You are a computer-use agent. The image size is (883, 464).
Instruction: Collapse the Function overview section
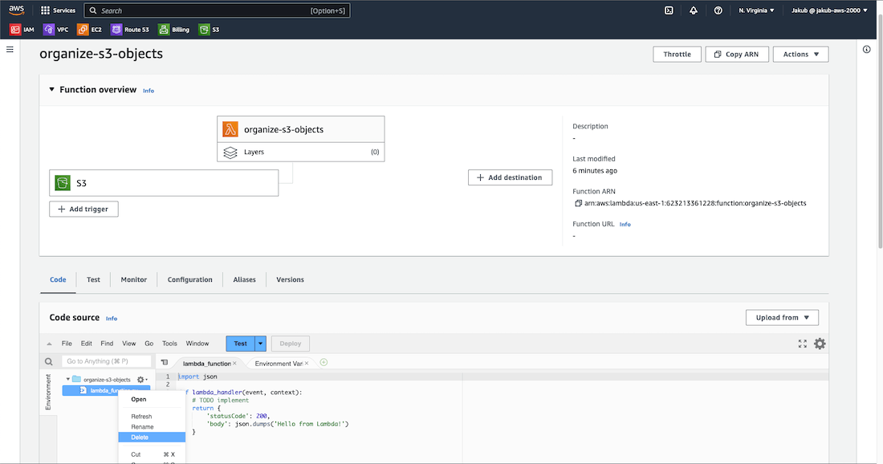52,90
